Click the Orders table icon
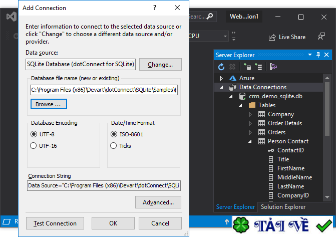Image resolution: width=336 pixels, height=237 pixels. tap(261, 132)
